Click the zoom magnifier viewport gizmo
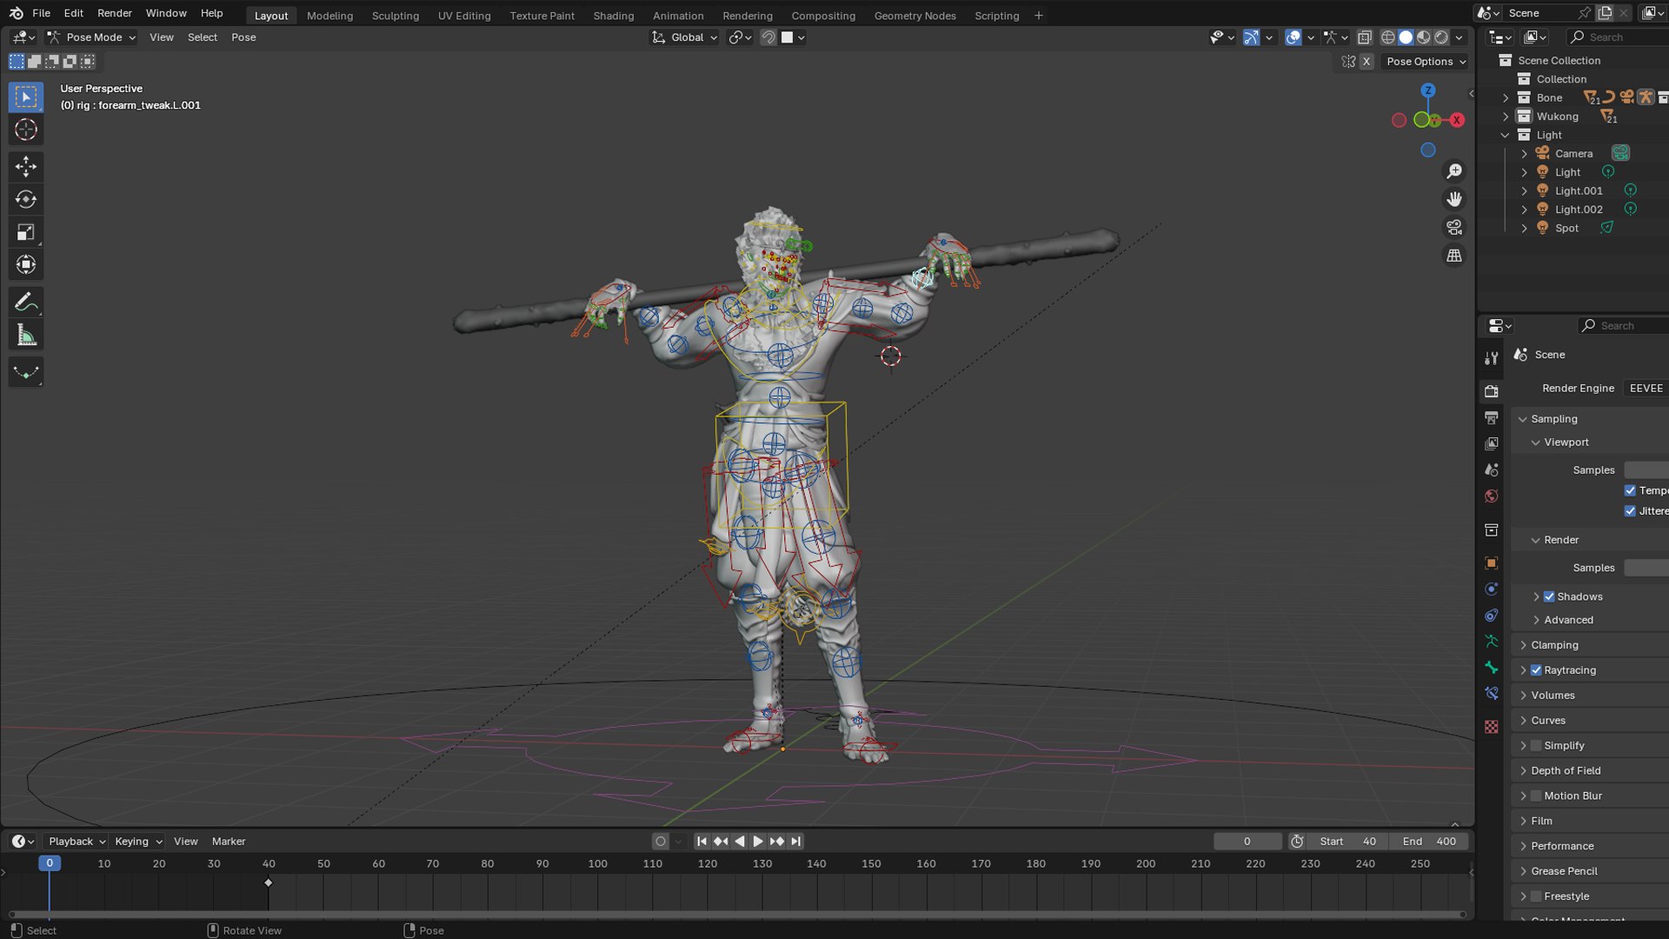 point(1454,171)
